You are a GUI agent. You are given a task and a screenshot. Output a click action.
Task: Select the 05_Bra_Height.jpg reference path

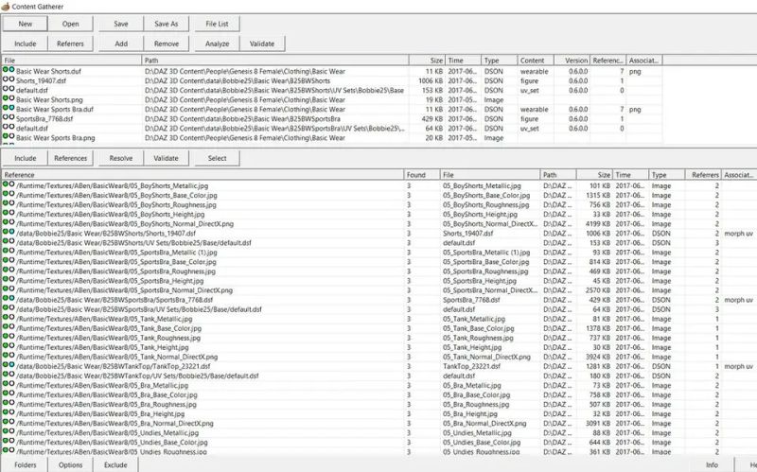tap(100, 413)
